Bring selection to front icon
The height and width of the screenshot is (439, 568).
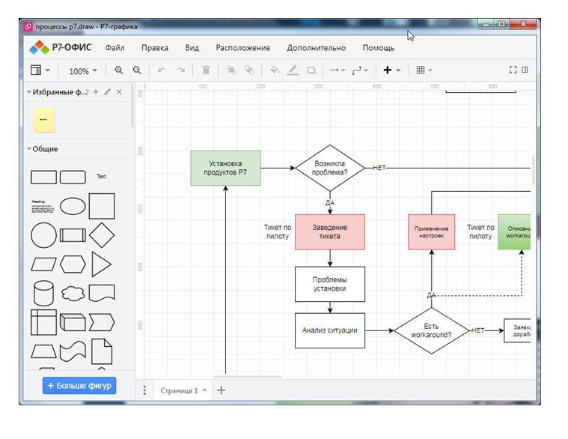[231, 70]
